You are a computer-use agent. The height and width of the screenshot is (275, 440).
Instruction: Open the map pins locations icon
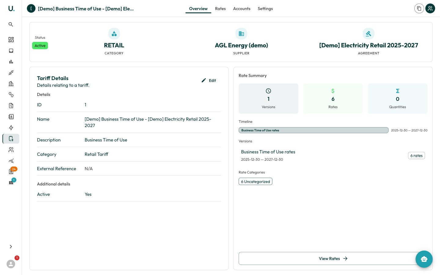[11, 95]
